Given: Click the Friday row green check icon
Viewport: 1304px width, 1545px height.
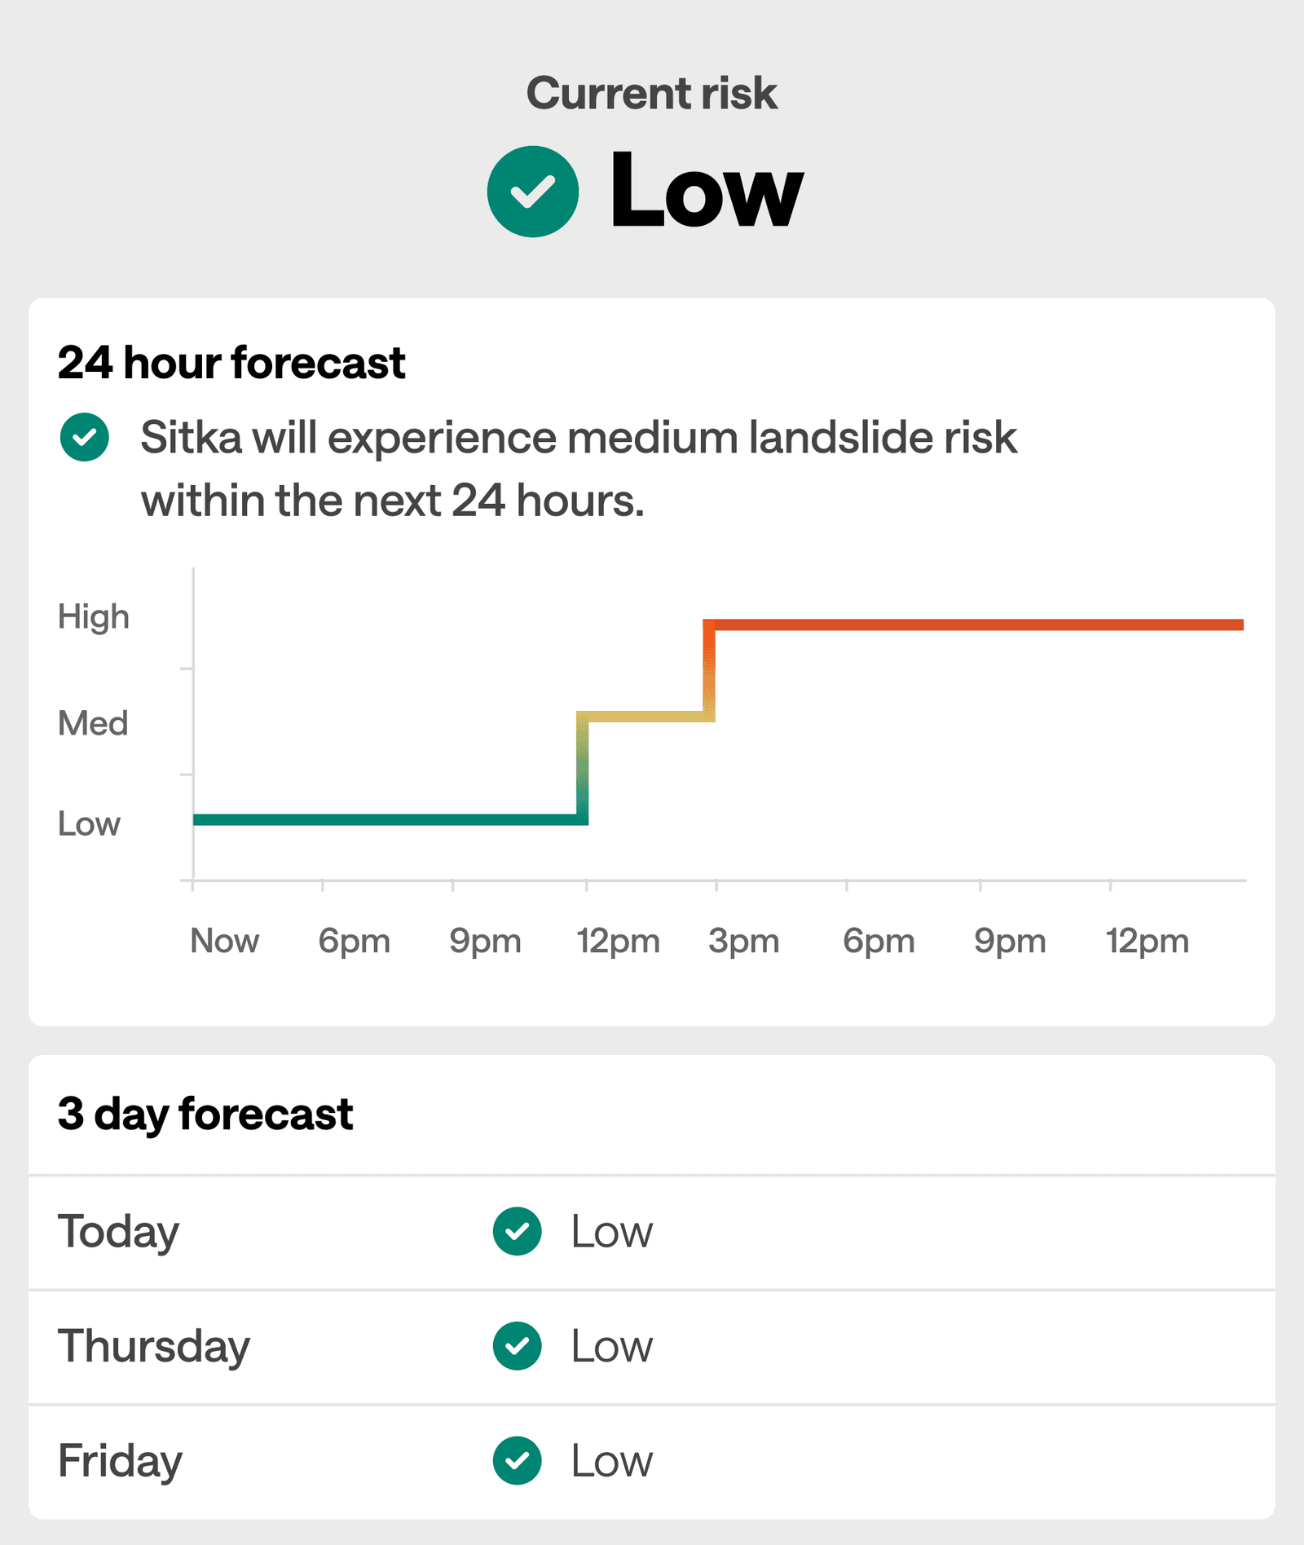Looking at the screenshot, I should click(517, 1460).
